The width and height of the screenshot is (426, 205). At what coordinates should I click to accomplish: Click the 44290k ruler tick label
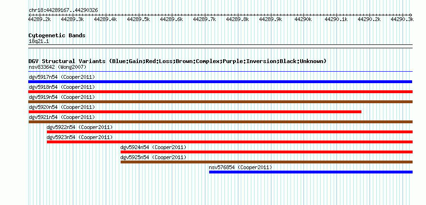[303, 19]
